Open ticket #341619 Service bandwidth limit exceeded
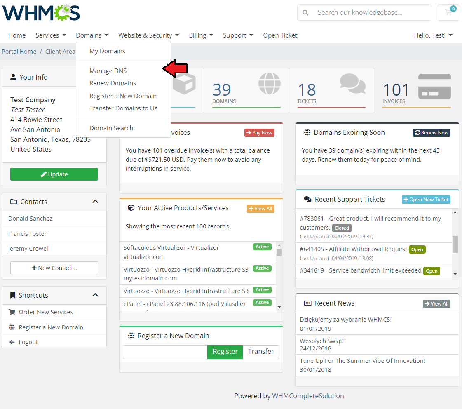This screenshot has height=409, width=462. (x=374, y=271)
